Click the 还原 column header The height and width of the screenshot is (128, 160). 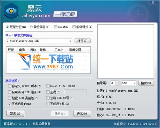(x=11, y=50)
